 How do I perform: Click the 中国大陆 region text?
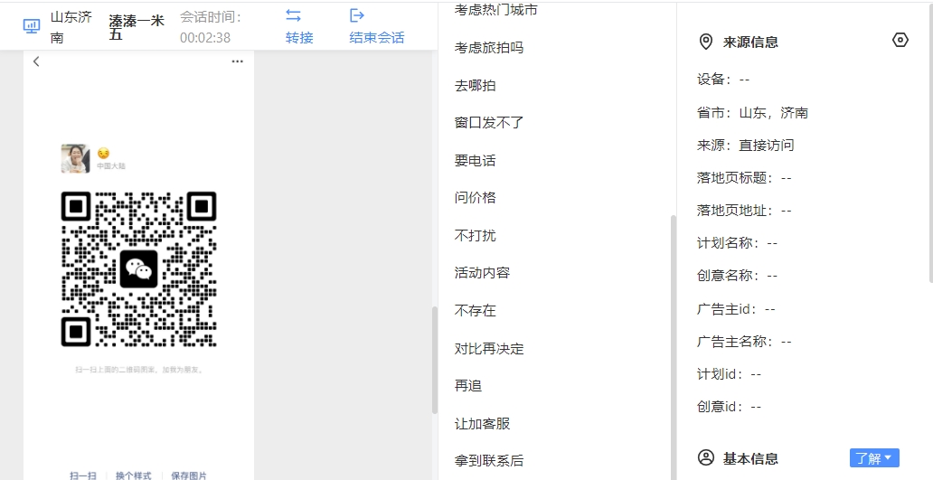point(111,166)
